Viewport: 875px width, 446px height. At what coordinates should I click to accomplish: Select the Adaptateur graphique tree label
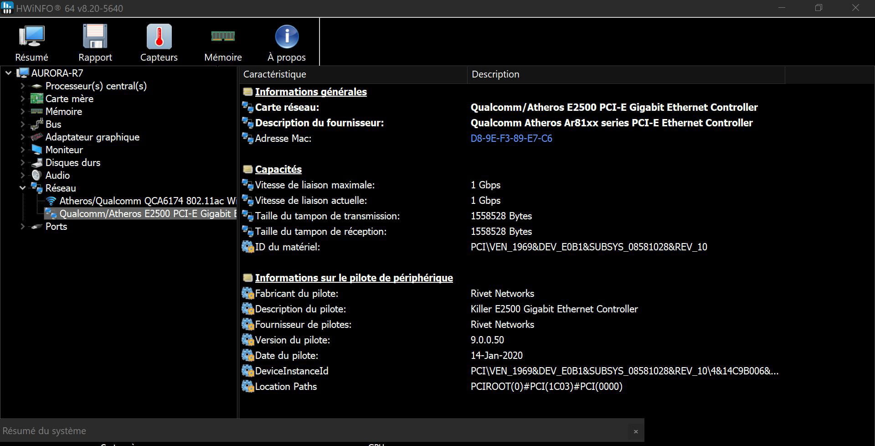point(93,137)
